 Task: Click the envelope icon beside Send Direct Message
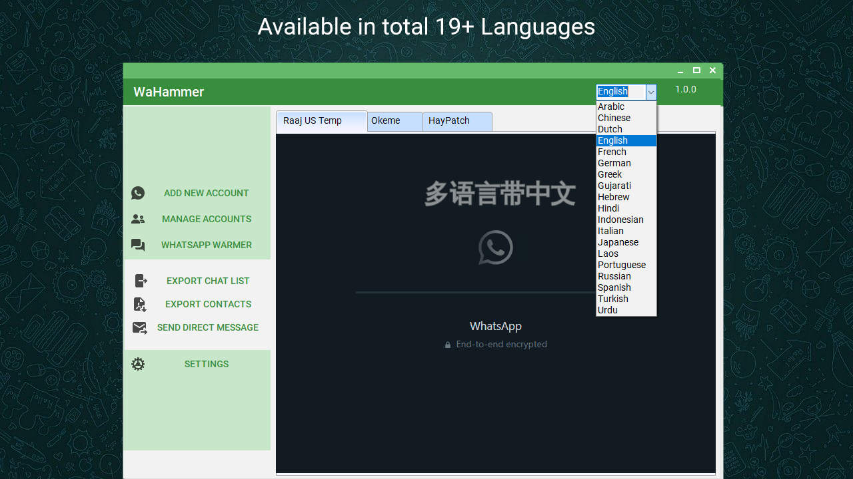click(139, 327)
